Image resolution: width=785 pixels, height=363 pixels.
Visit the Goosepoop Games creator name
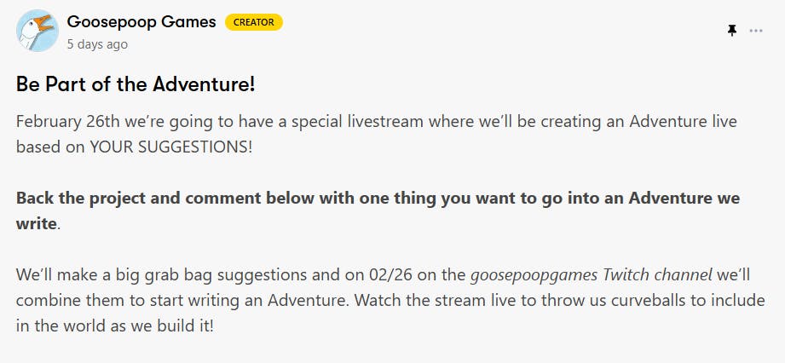pos(141,22)
